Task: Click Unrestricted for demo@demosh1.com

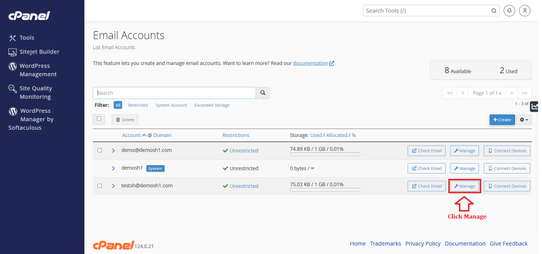Action: (244, 151)
